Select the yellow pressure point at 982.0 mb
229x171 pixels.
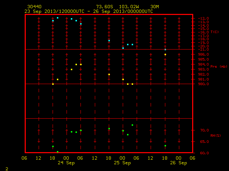point(109,74)
